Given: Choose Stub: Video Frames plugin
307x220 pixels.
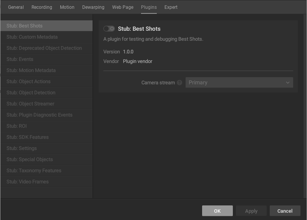Looking at the screenshot, I should (x=28, y=182).
